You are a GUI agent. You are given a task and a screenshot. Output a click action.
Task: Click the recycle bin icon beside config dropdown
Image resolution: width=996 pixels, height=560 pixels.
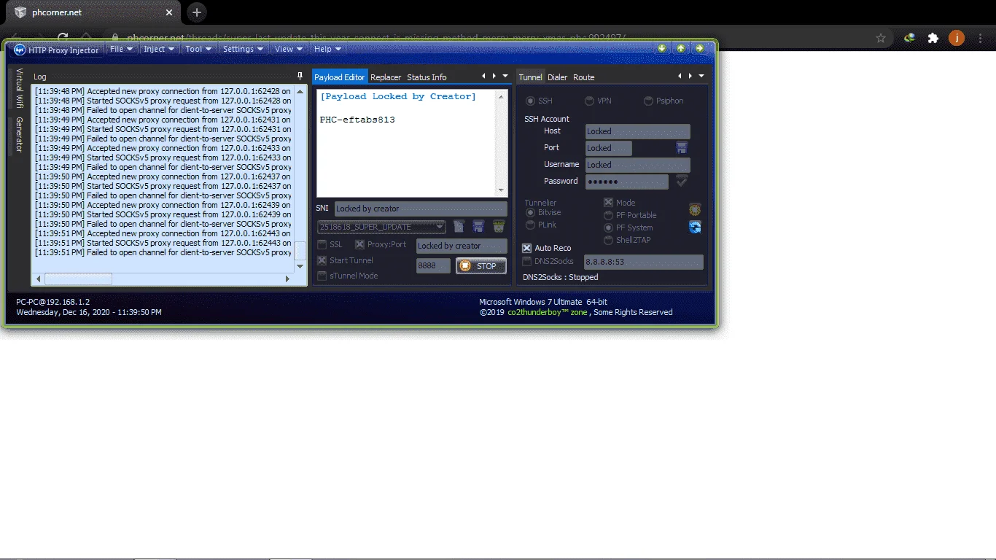pos(499,227)
